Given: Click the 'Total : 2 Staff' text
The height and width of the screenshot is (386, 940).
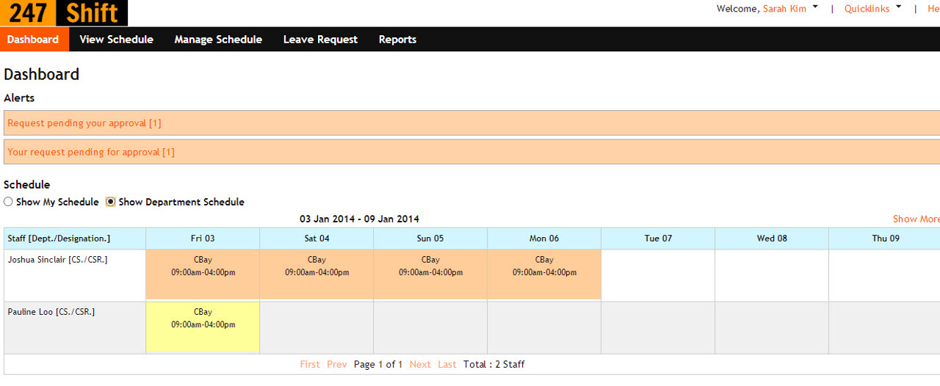Looking at the screenshot, I should pos(493,364).
